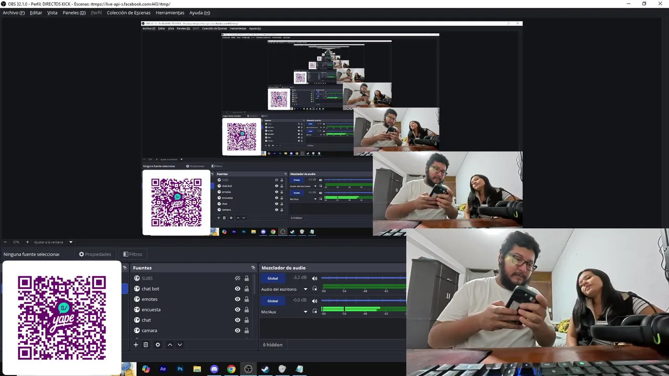
Task: Hide the encuesta source
Action: [x=237, y=310]
